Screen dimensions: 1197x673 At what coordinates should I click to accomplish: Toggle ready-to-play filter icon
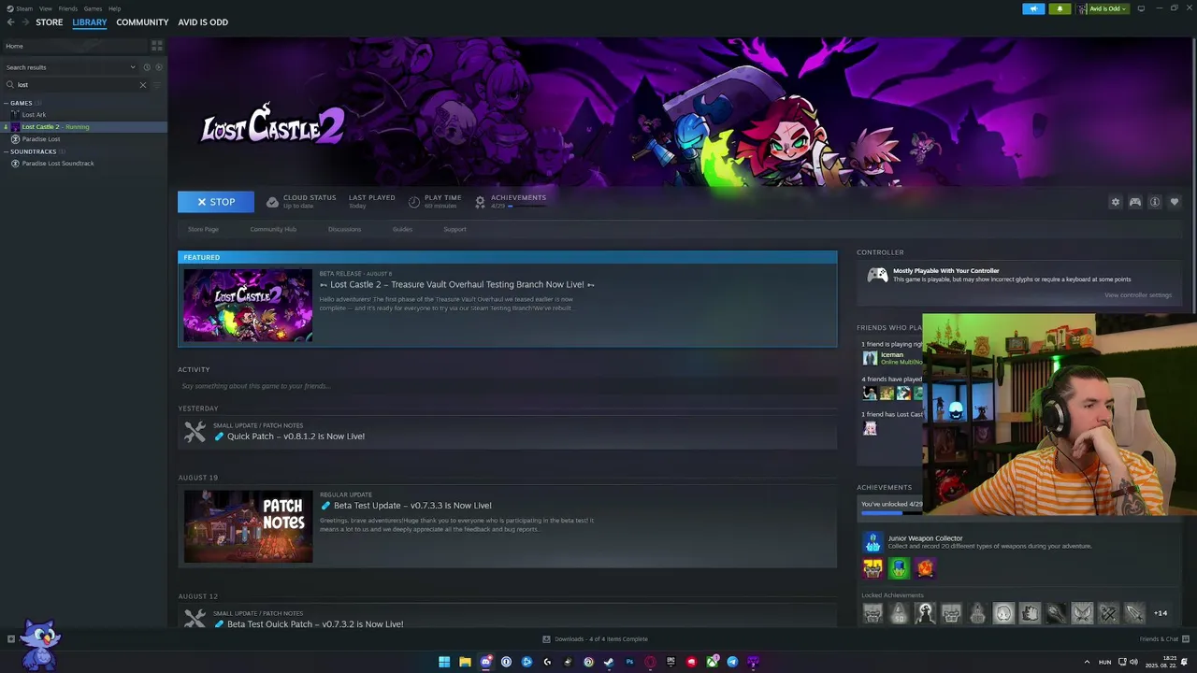pyautogui.click(x=159, y=67)
